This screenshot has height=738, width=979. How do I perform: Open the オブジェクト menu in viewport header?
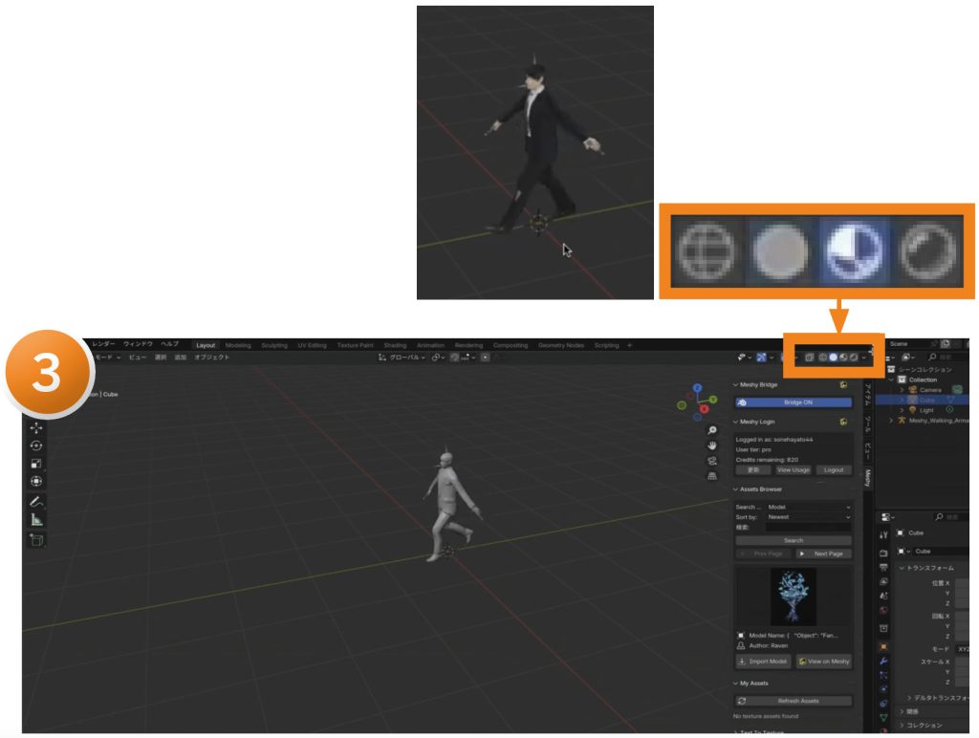coord(211,358)
